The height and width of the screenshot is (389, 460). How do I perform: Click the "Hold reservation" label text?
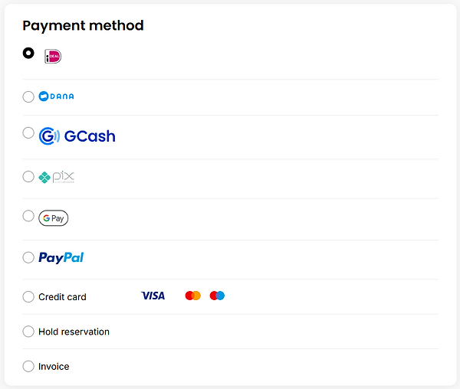[x=74, y=332]
